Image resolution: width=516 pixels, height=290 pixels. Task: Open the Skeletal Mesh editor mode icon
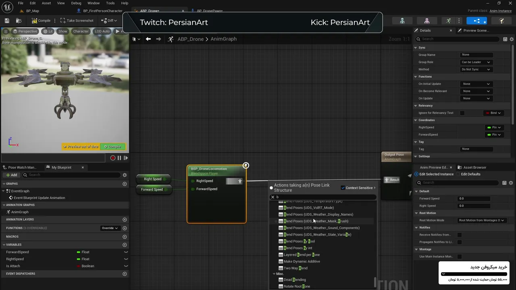427,21
